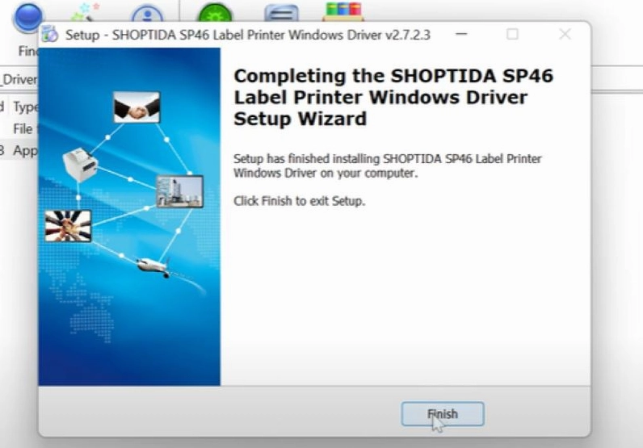Run the green VirusScan bug icon
This screenshot has height=448, width=643.
(215, 13)
